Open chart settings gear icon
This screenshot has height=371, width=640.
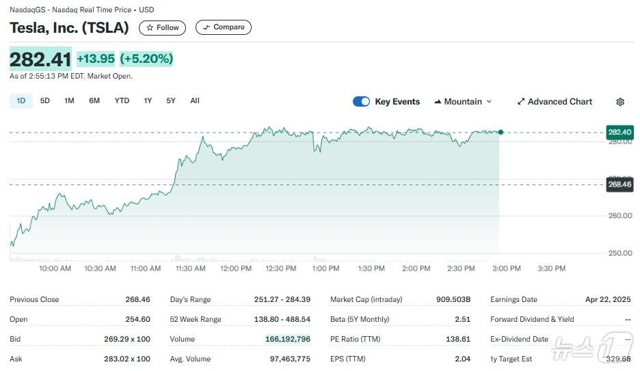point(620,102)
